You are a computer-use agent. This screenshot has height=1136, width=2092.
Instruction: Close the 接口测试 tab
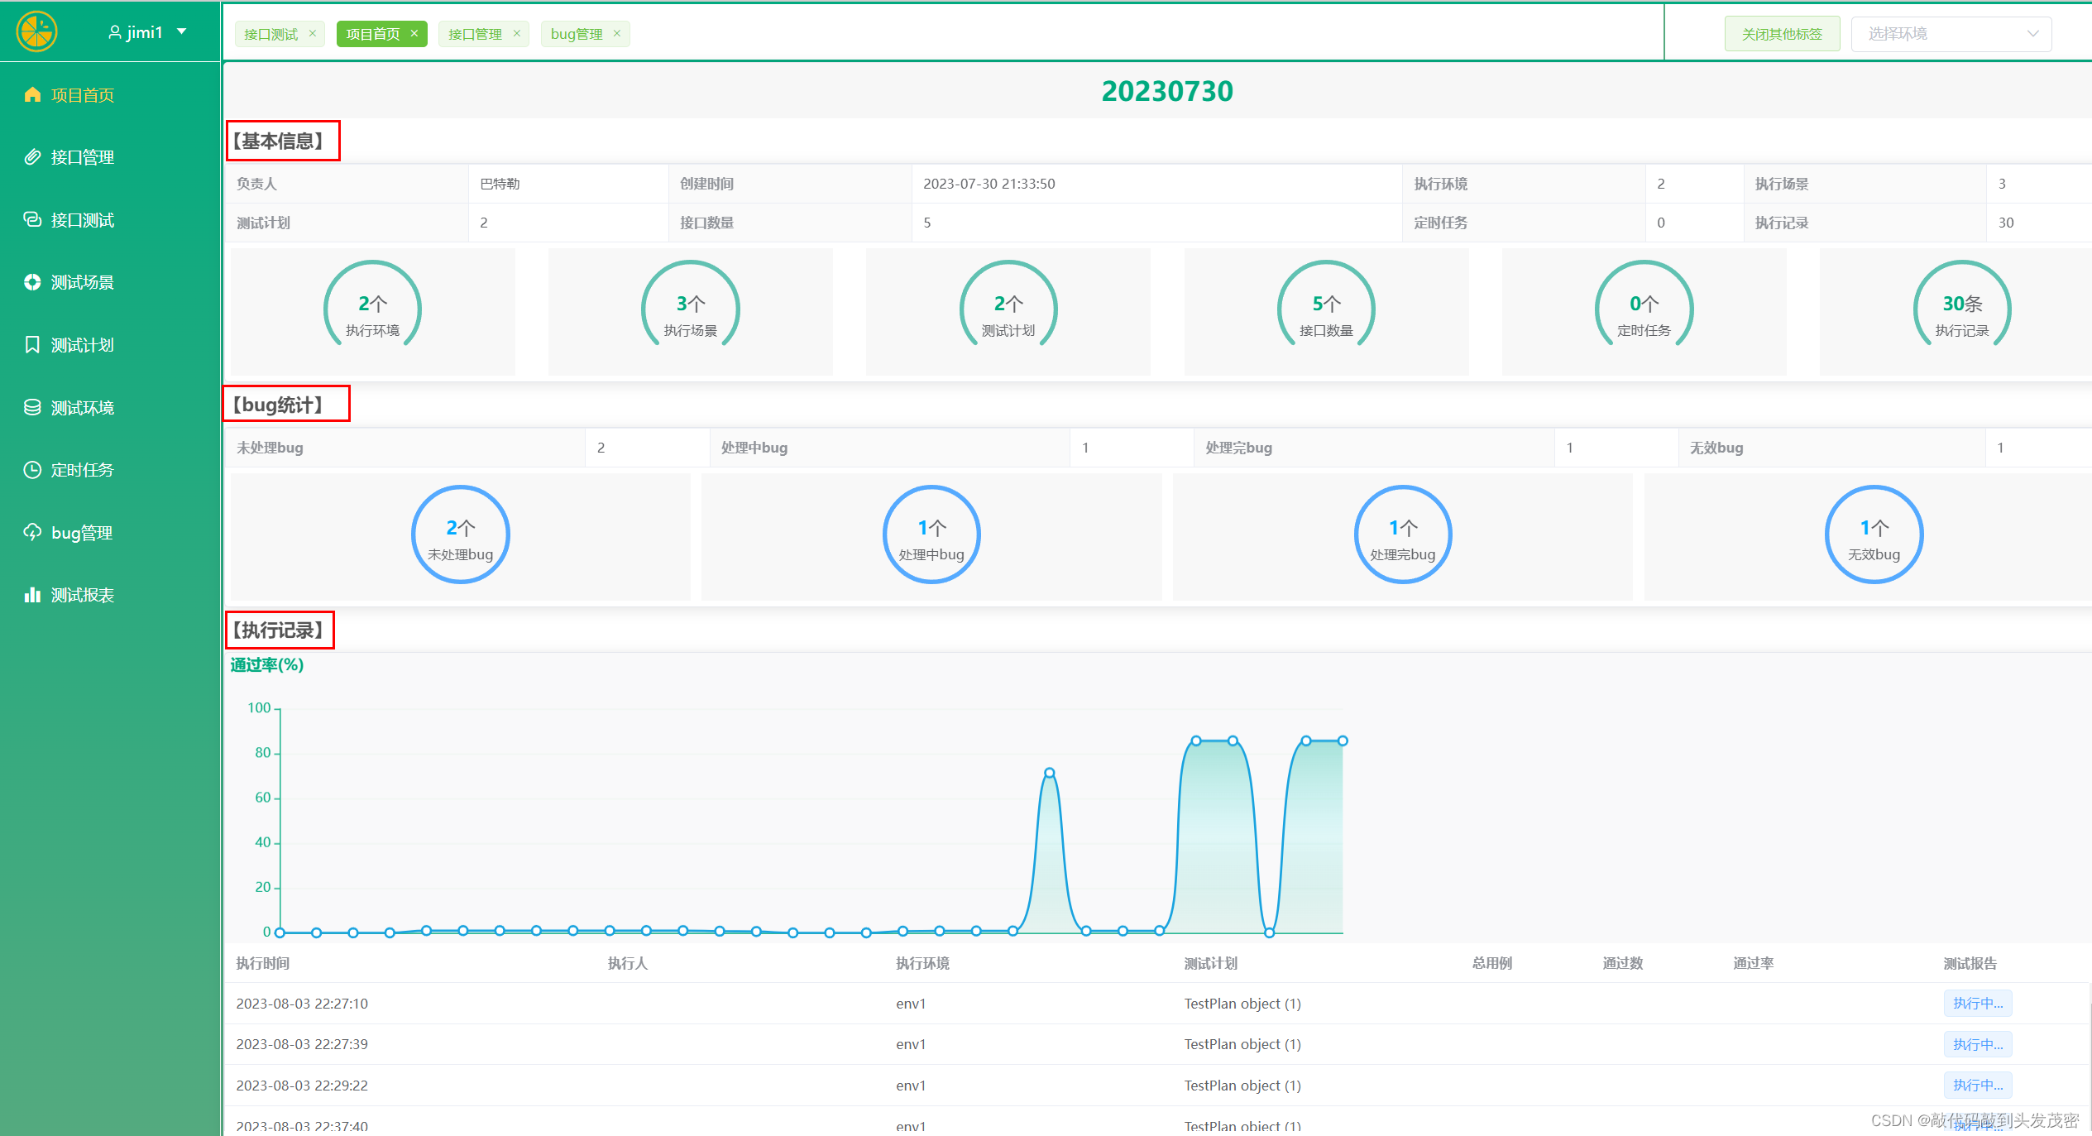point(313,33)
